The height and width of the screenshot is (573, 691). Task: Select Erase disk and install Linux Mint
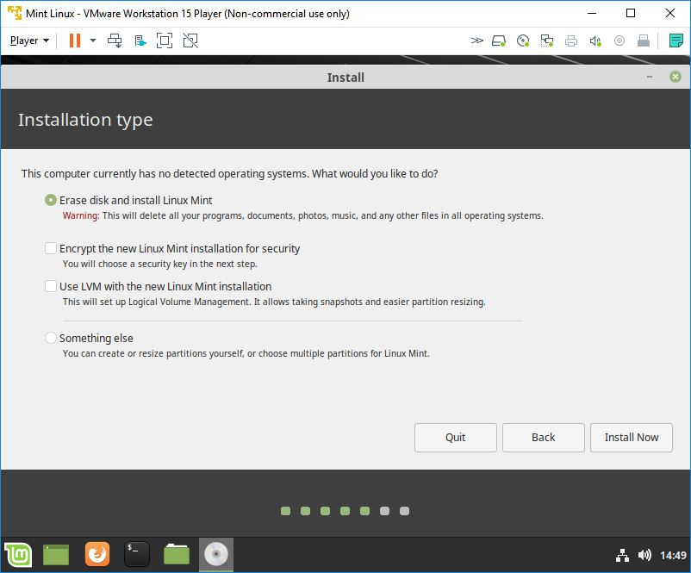click(x=51, y=200)
